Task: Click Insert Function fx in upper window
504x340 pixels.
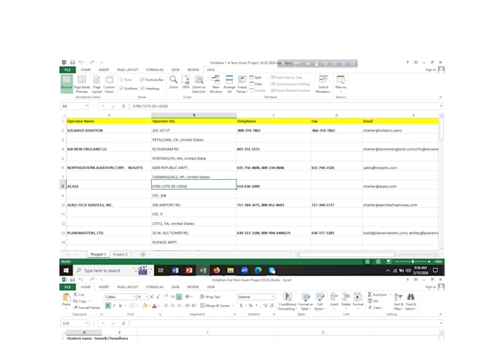Action: tap(124, 106)
